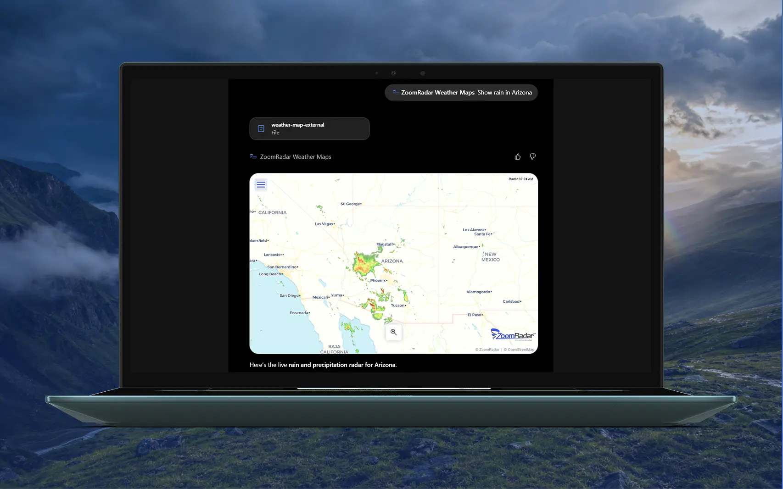Click the Flagstaff label on the map
This screenshot has height=489, width=783.
[x=385, y=244]
